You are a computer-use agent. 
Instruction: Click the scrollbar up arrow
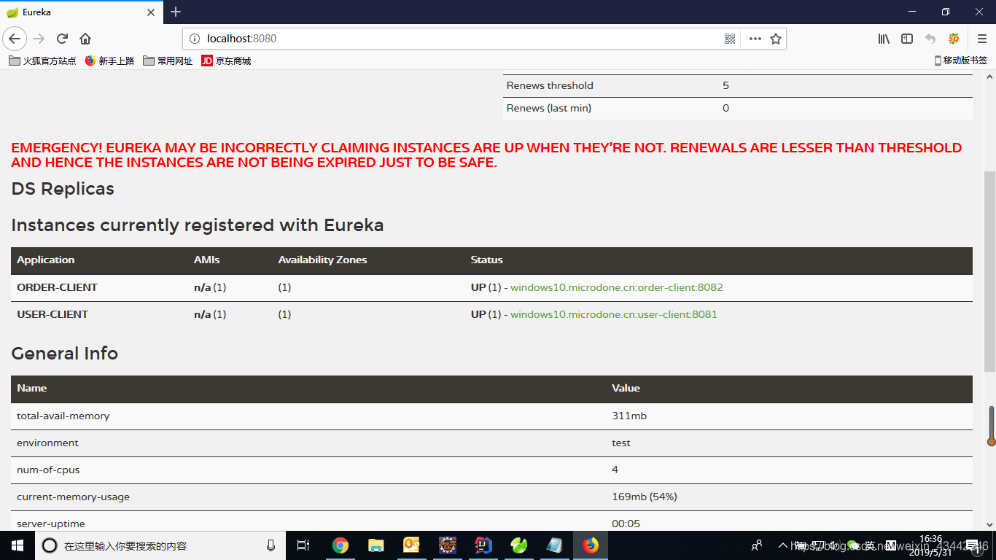coord(990,76)
